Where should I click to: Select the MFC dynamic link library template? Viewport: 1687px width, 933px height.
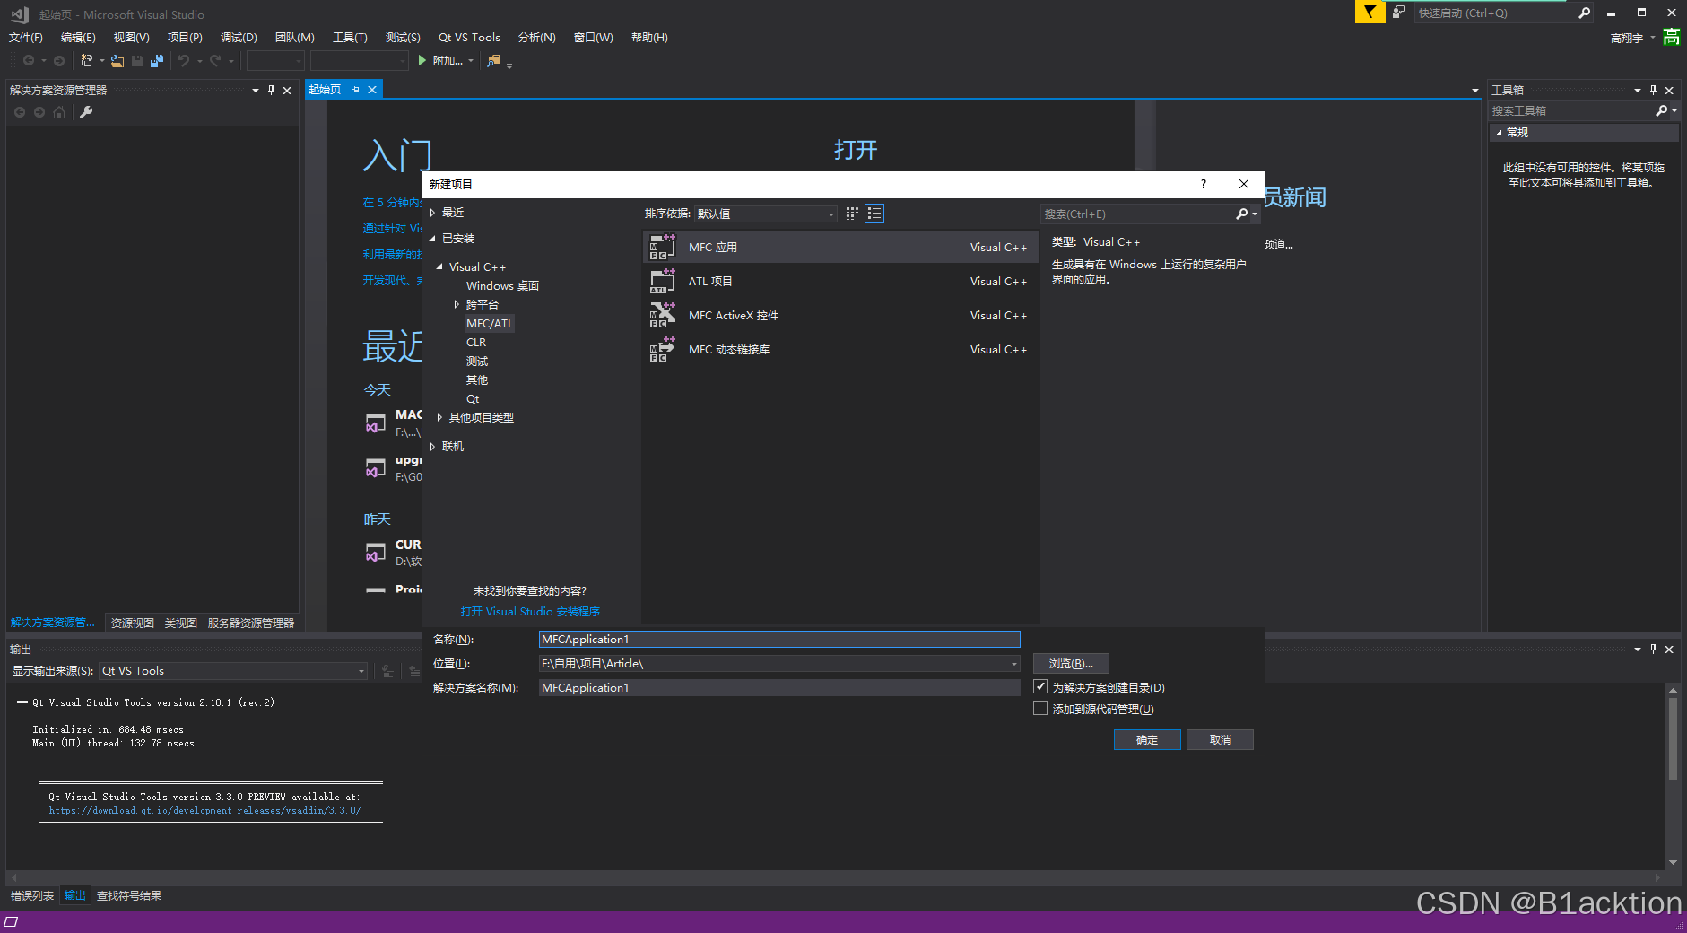click(x=841, y=349)
